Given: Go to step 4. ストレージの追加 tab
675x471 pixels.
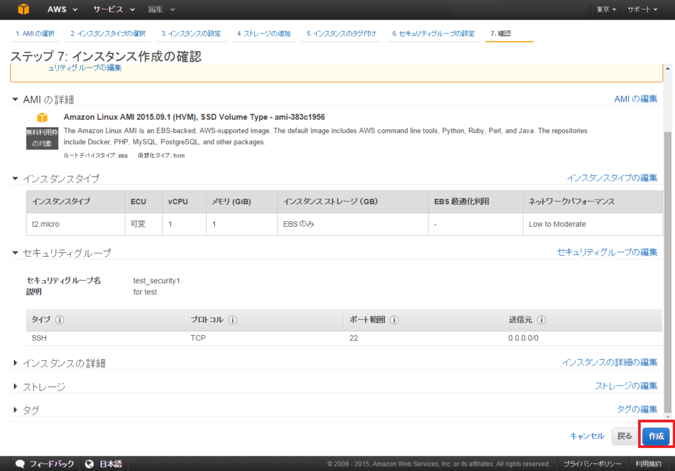Looking at the screenshot, I should click(x=264, y=34).
